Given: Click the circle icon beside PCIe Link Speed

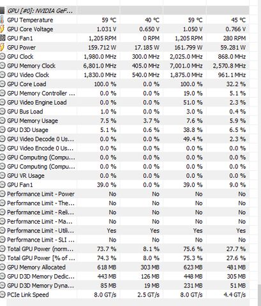Looking at the screenshot, I should [x=3, y=295].
